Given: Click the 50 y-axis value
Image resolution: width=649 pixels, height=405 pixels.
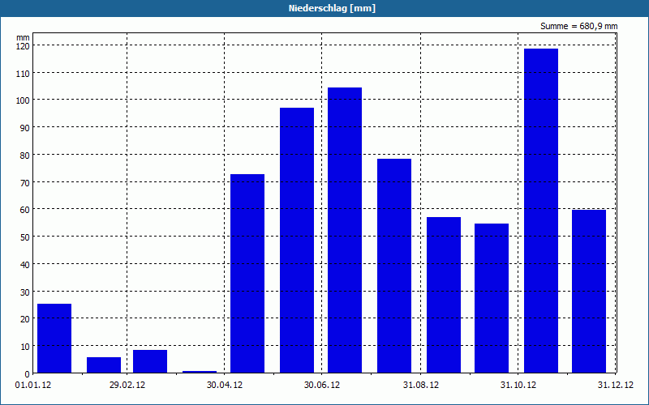Looking at the screenshot, I should pyautogui.click(x=25, y=237).
